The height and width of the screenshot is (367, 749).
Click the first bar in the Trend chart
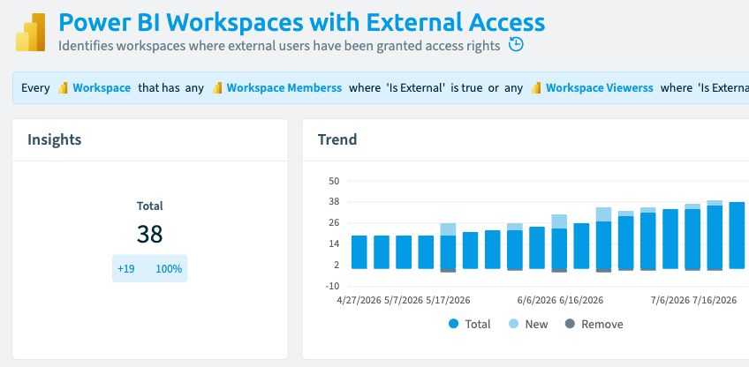pyautogui.click(x=359, y=252)
